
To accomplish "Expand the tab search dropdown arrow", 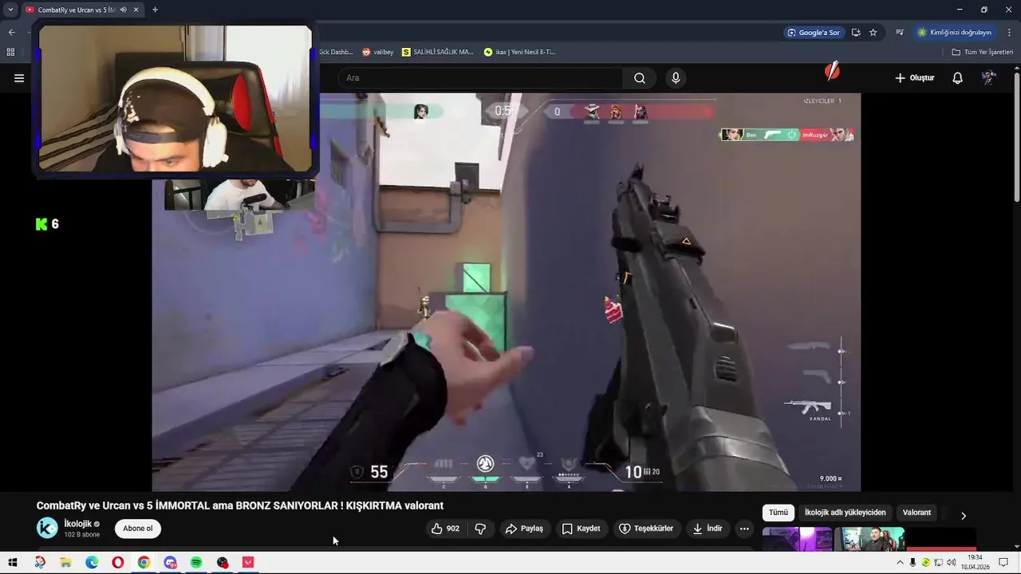I will pos(10,10).
